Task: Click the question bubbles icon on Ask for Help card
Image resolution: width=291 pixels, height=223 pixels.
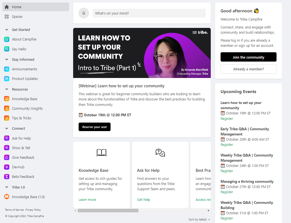Action: tap(160, 153)
